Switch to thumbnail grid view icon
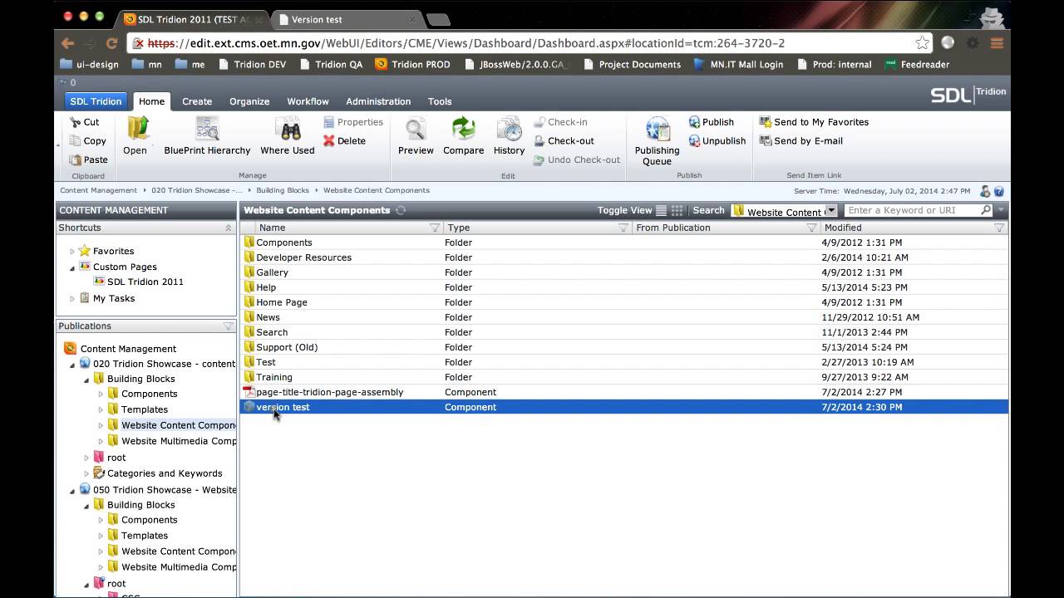This screenshot has width=1064, height=598. 677,211
